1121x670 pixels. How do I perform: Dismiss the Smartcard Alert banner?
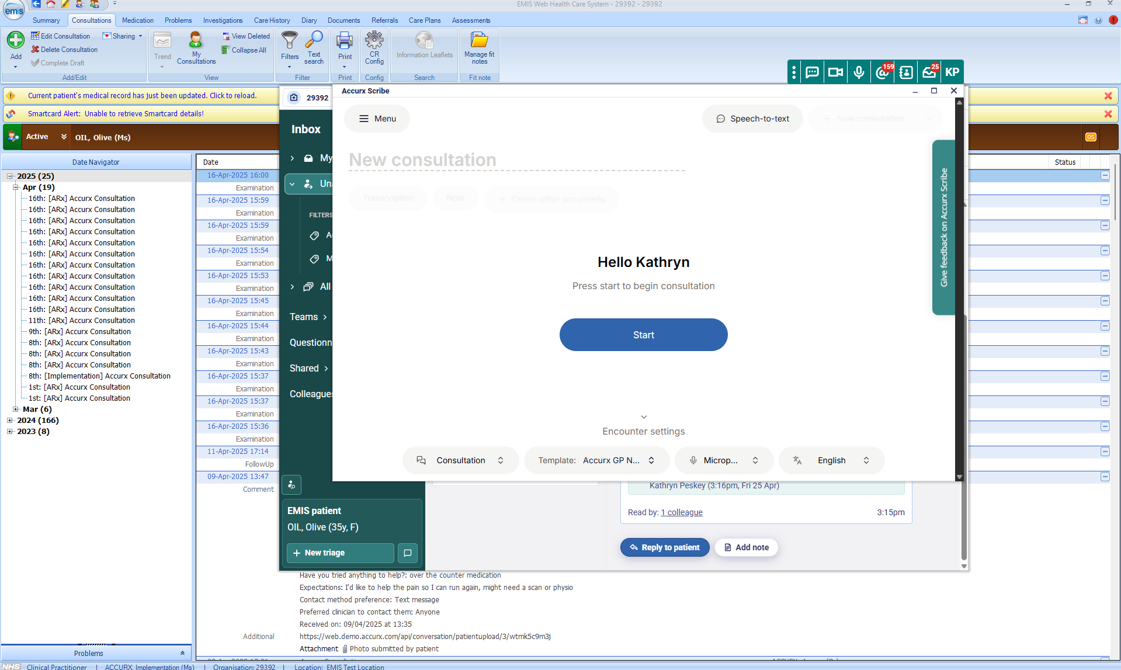click(x=1108, y=114)
